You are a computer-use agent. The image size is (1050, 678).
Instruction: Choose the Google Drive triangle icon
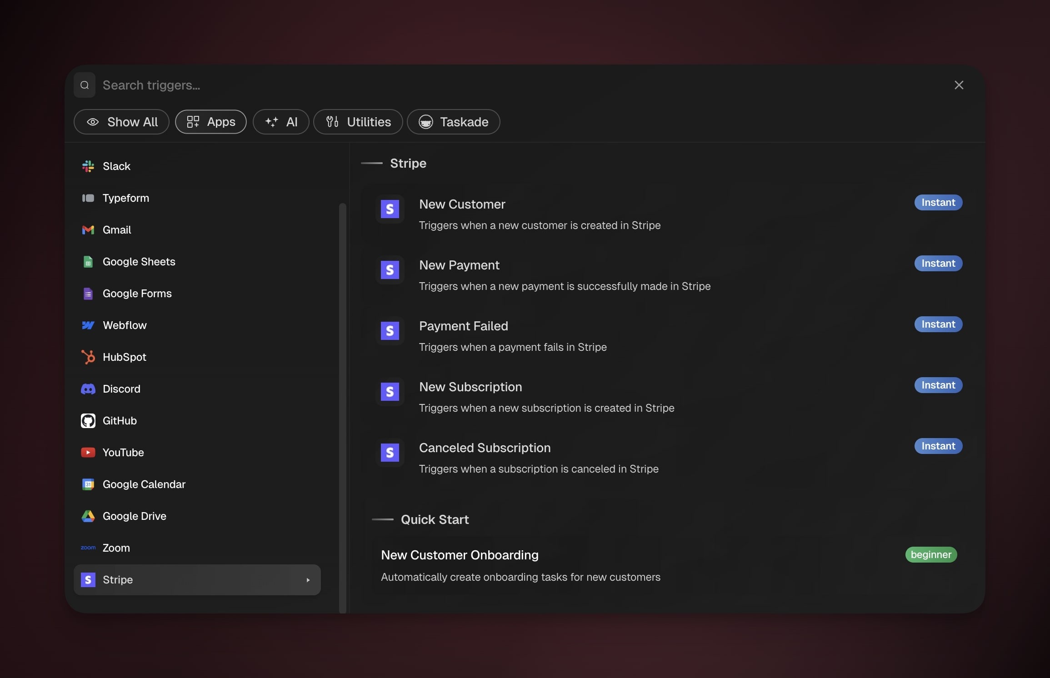click(x=88, y=516)
